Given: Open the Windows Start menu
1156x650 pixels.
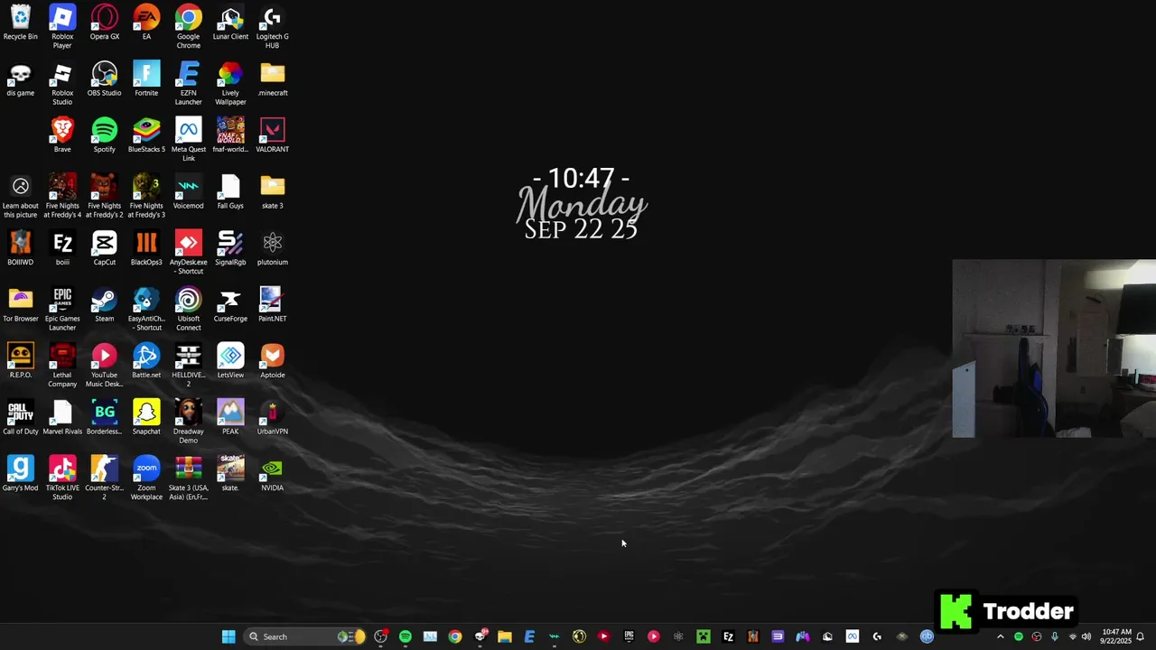Looking at the screenshot, I should coord(228,636).
